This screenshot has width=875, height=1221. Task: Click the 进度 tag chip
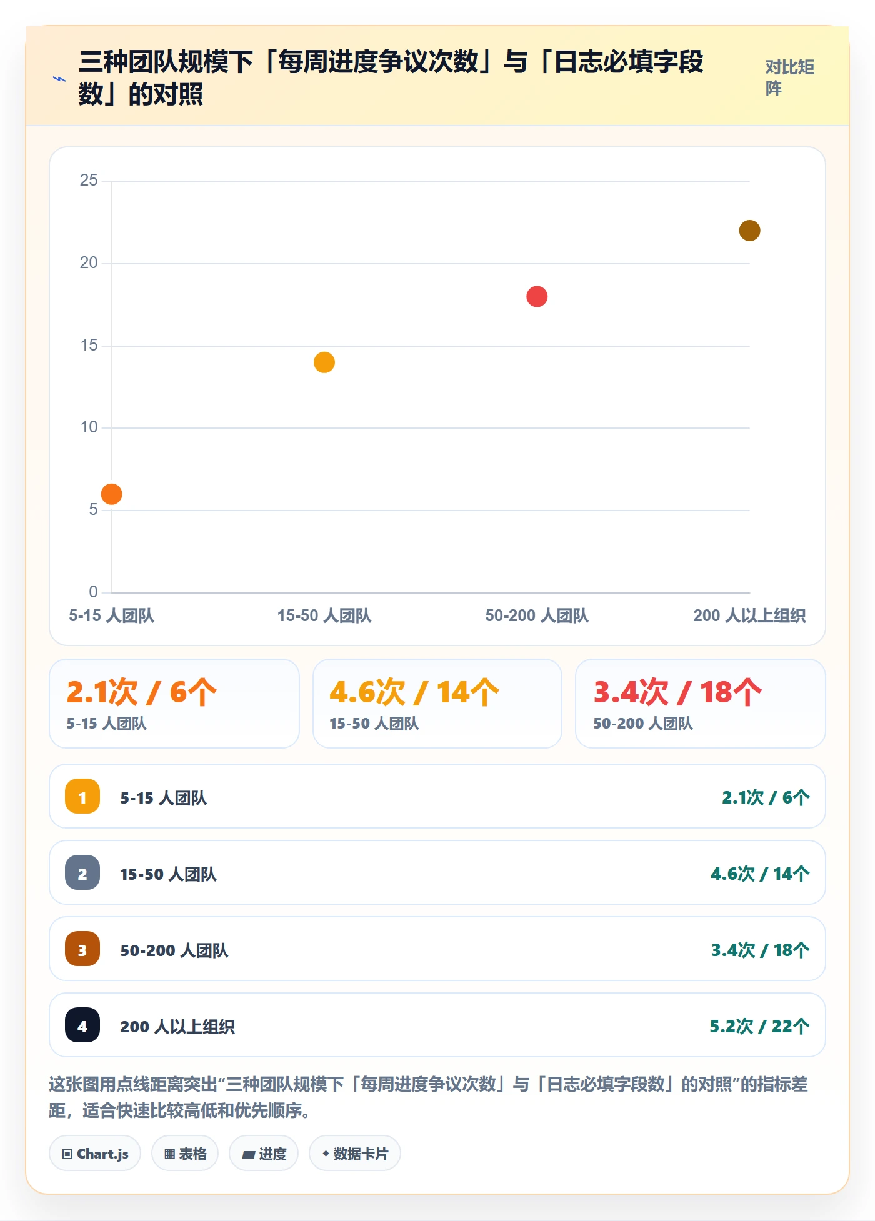tap(264, 1154)
